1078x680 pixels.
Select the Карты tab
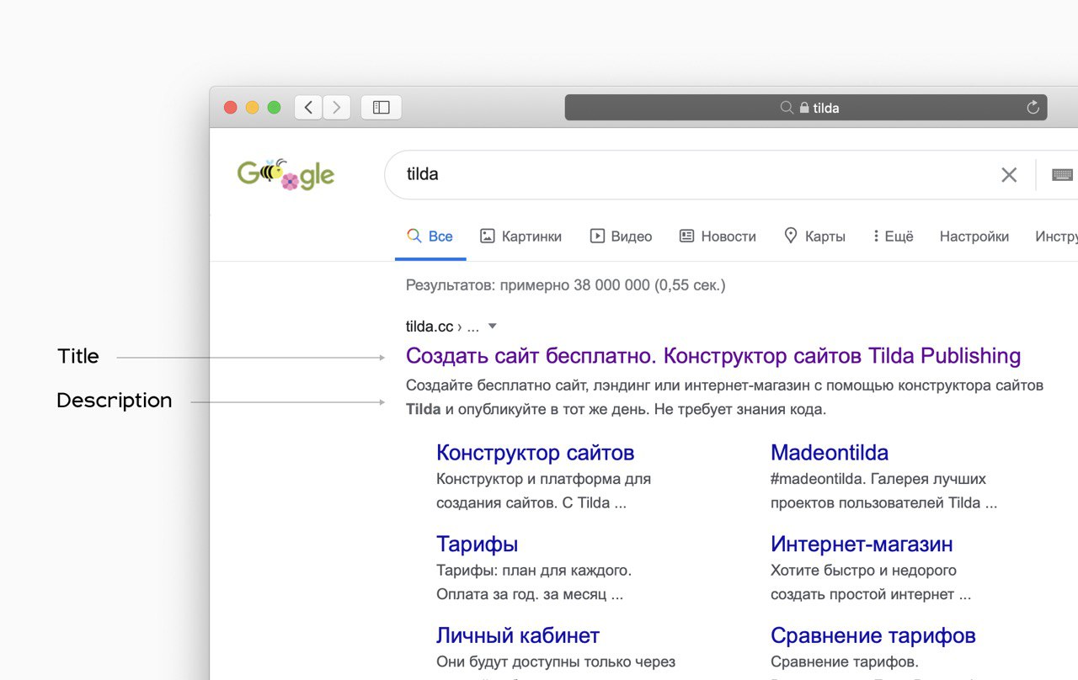tap(814, 236)
